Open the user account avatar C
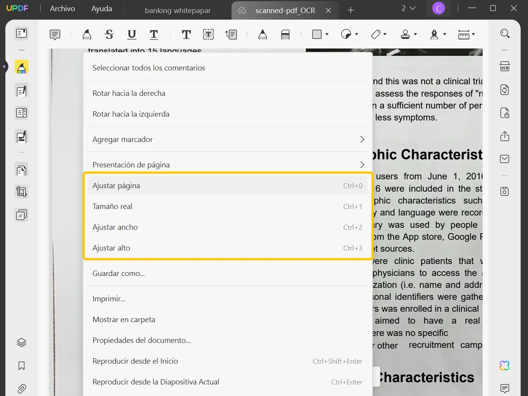The width and height of the screenshot is (528, 396). click(438, 8)
